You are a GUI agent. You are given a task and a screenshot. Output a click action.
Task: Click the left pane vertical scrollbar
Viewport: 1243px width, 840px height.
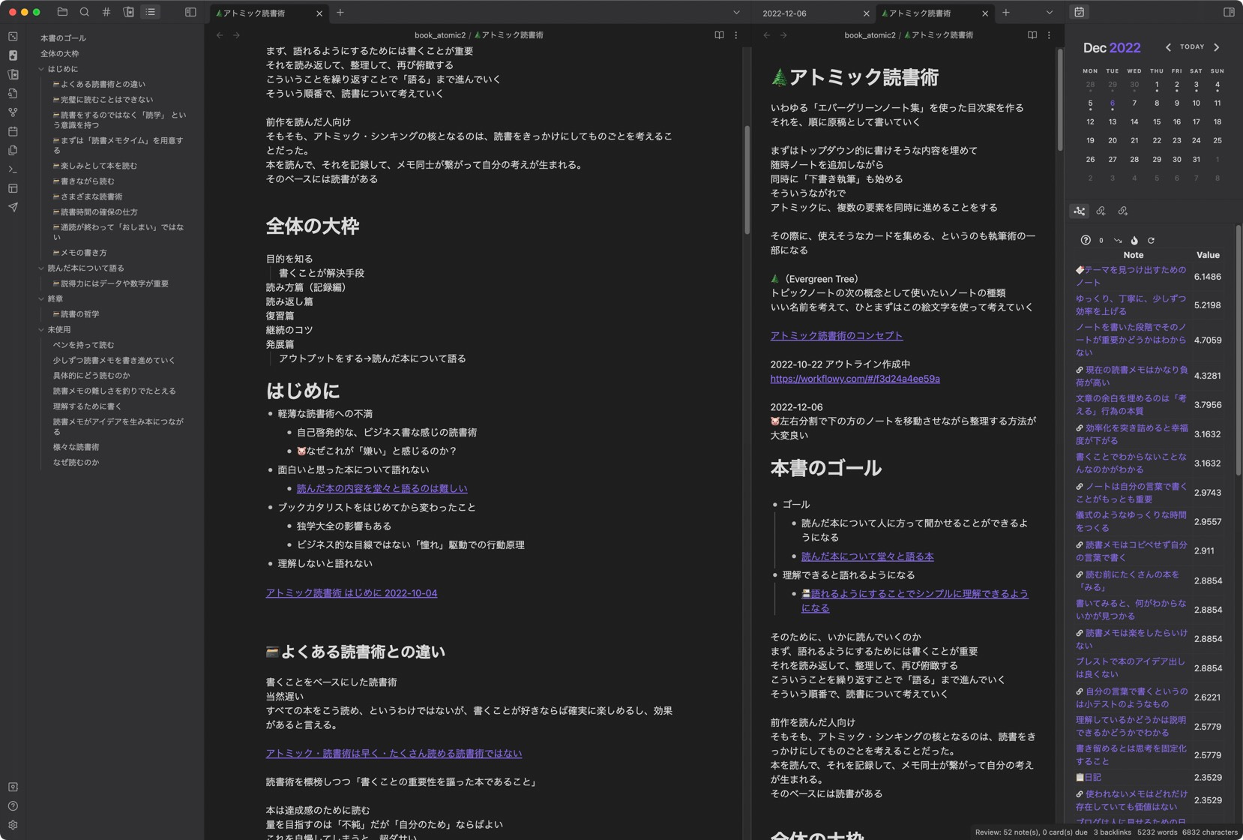pyautogui.click(x=747, y=180)
